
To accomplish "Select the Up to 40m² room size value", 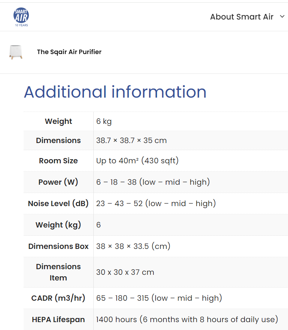I will pyautogui.click(x=137, y=161).
